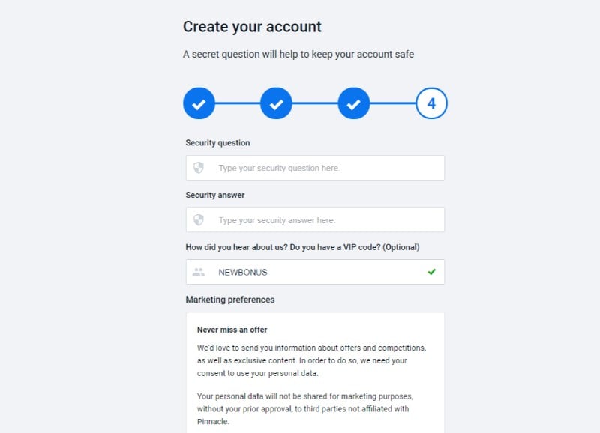600x433 pixels.
Task: Focus the Security answer input field
Action: 315,219
